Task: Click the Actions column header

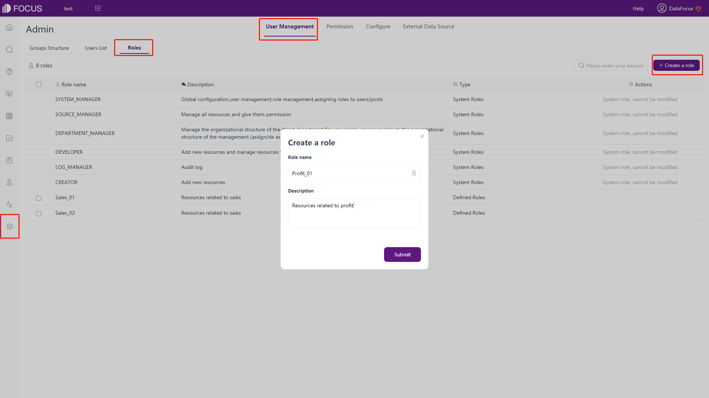Action: pos(640,84)
